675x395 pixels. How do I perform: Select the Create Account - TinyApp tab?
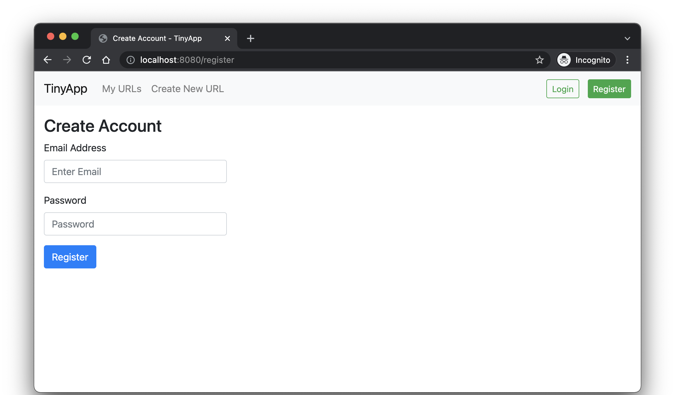point(157,38)
